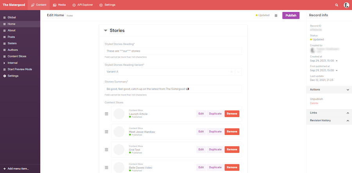352x173 pixels.
Task: Clear the Variant A selection with the x
Action: click(x=232, y=72)
